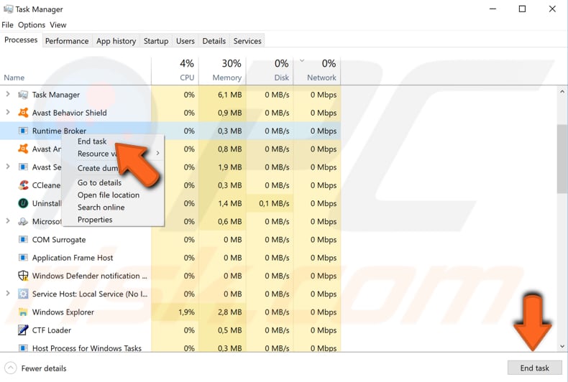This screenshot has width=568, height=382.
Task: Click the Windows Defender shield icon
Action: (23, 276)
